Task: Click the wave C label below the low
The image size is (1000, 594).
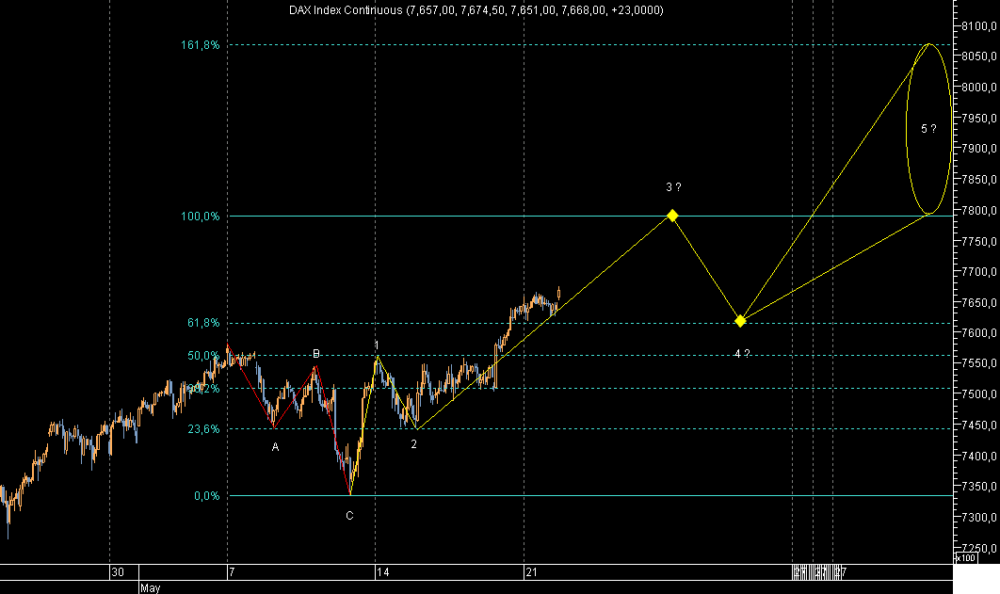Action: click(349, 514)
